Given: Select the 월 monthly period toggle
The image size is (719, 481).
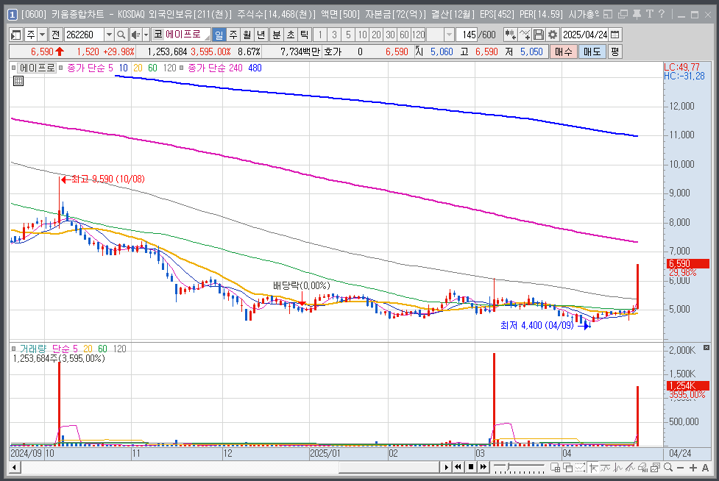Looking at the screenshot, I should click(x=247, y=35).
